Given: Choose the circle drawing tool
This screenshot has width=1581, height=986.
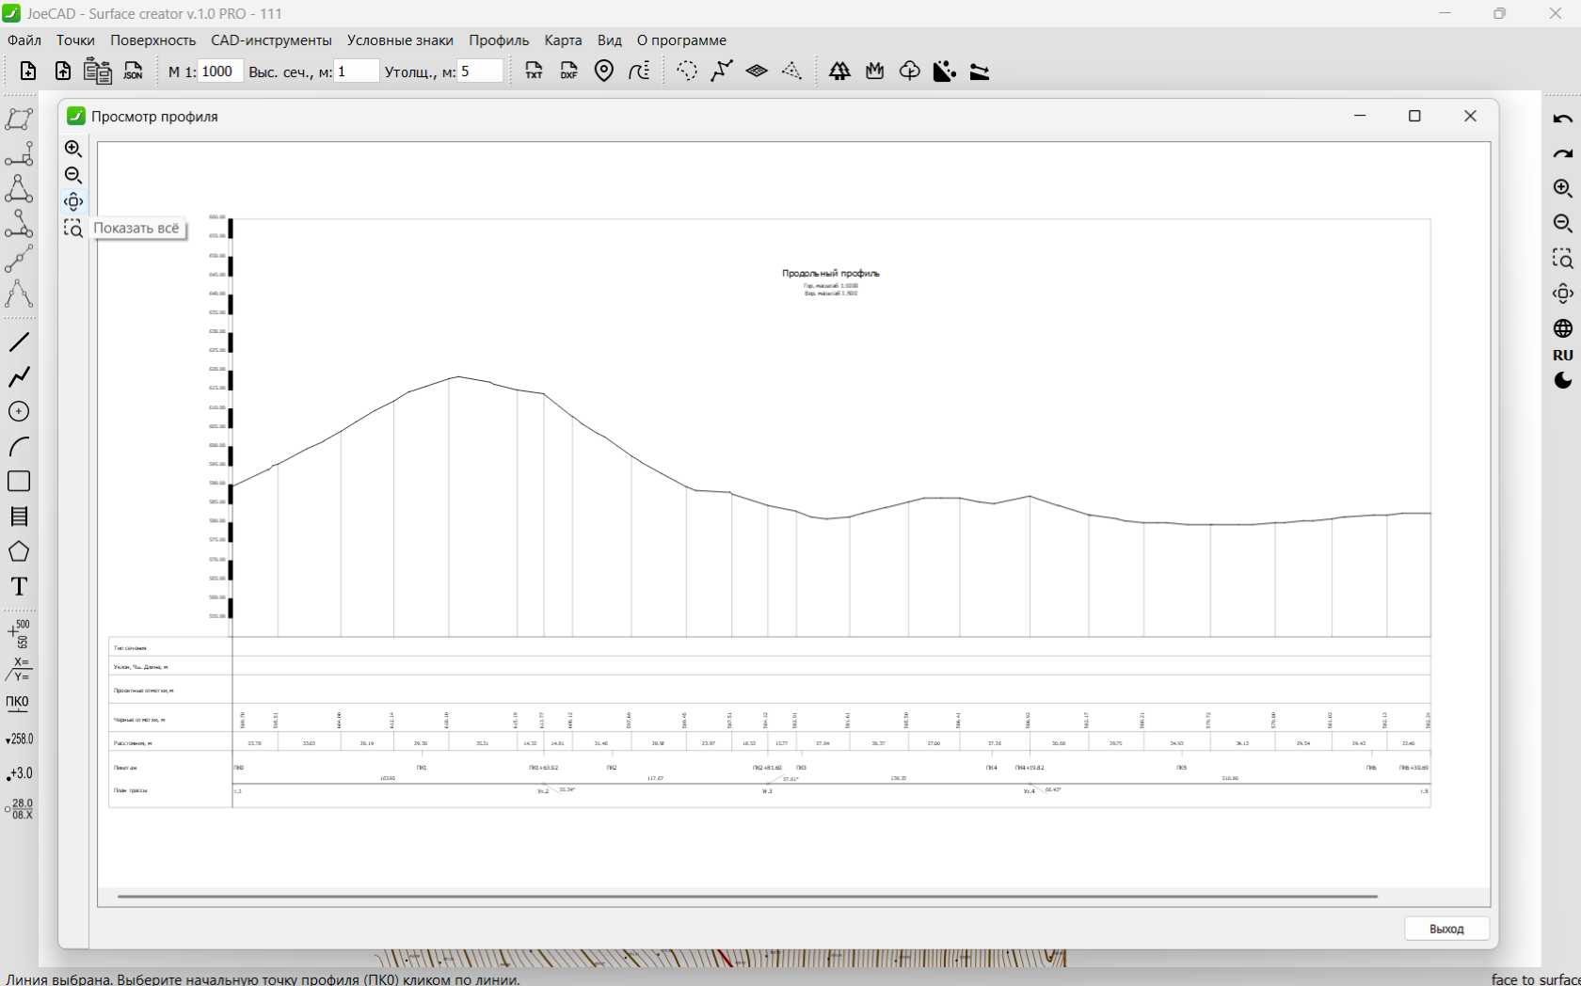Looking at the screenshot, I should point(19,412).
